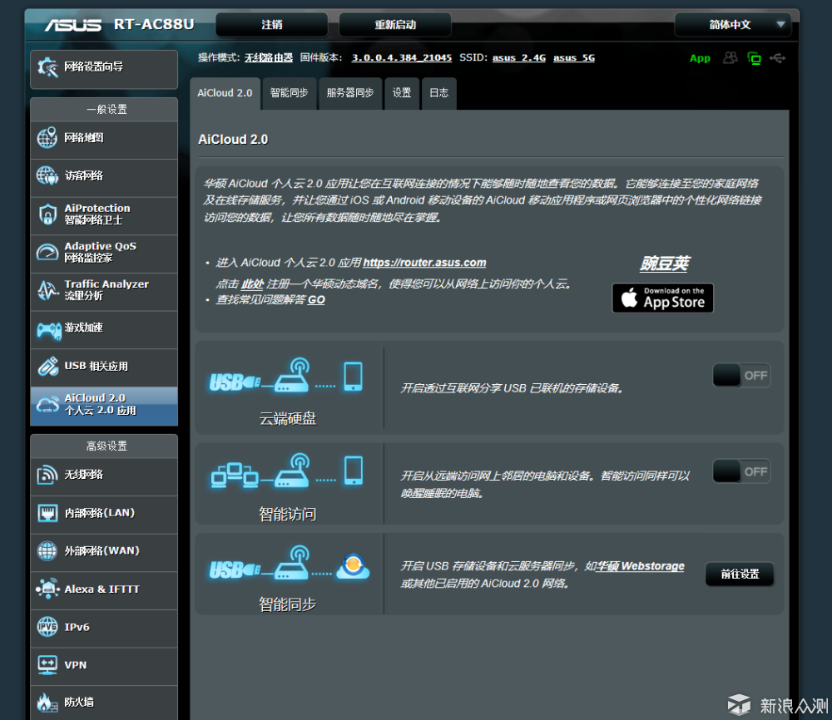Open the 服务器同步 tab
Image resolution: width=832 pixels, height=720 pixels.
[350, 93]
